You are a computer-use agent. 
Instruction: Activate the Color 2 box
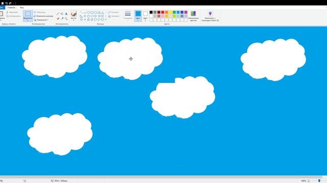(x=145, y=16)
